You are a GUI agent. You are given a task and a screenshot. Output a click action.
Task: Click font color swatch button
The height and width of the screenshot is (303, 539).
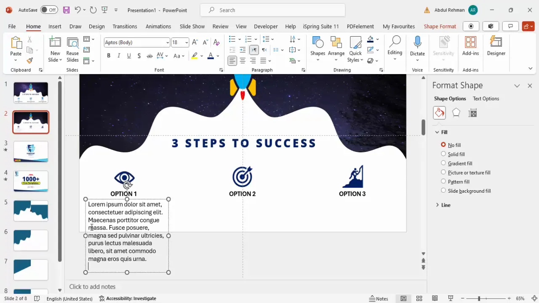click(x=211, y=56)
